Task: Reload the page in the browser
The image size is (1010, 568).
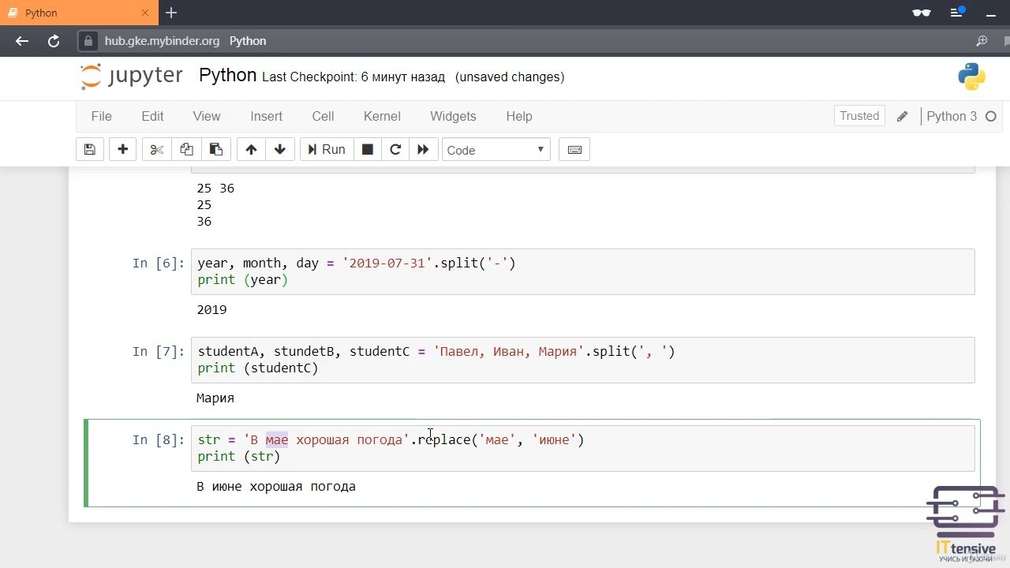Action: 54,41
